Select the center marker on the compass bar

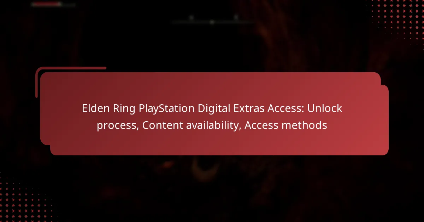tap(212, 22)
